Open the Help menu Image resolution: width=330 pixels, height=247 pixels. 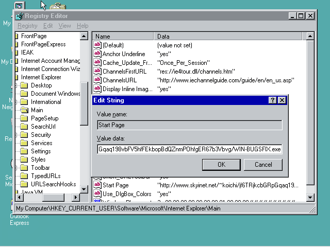click(x=82, y=26)
